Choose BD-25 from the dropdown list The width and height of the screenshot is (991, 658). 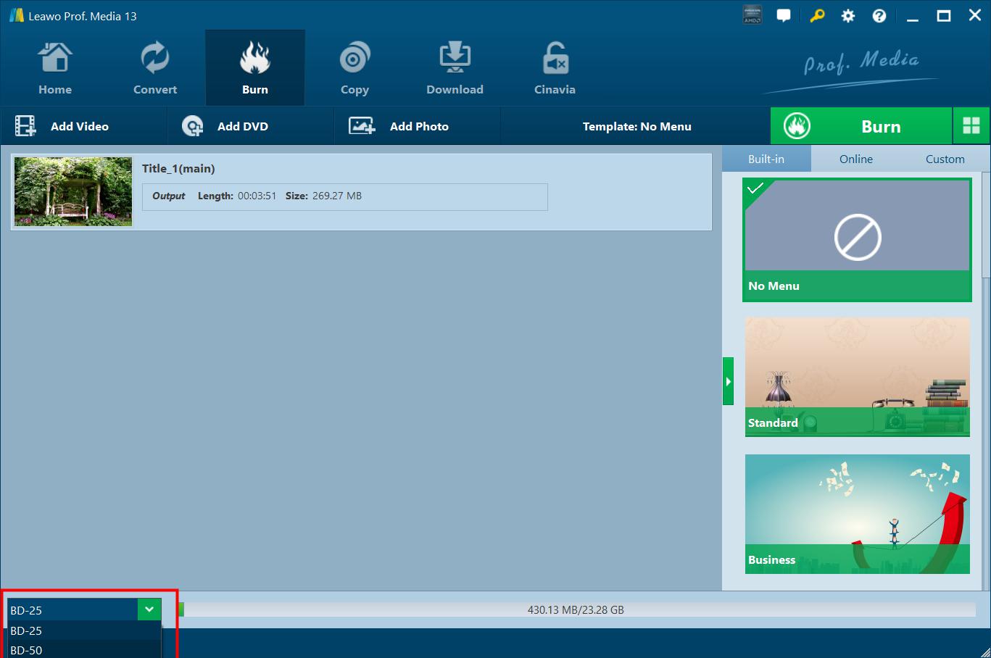click(x=83, y=630)
